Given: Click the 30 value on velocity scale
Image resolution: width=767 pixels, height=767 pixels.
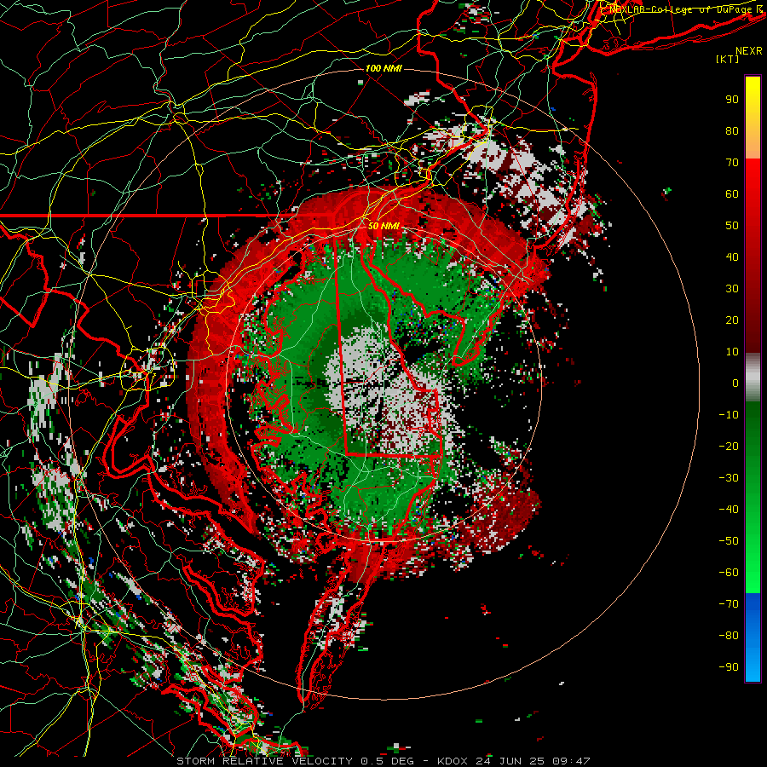Looking at the screenshot, I should (732, 289).
